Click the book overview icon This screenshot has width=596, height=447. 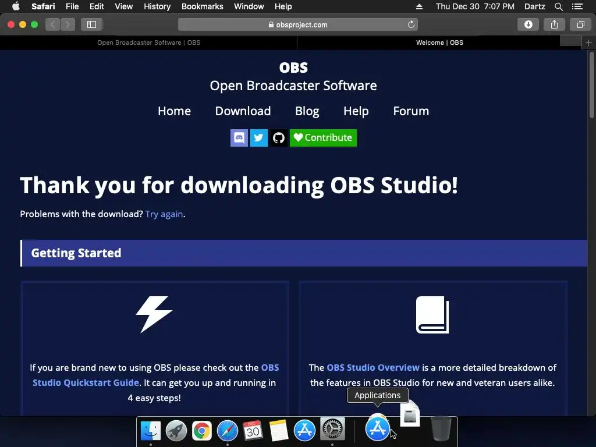(432, 315)
